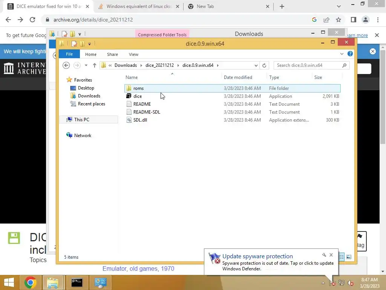Expand the Explorer ribbon chevron
The height and width of the screenshot is (290, 386).
coord(342,54)
